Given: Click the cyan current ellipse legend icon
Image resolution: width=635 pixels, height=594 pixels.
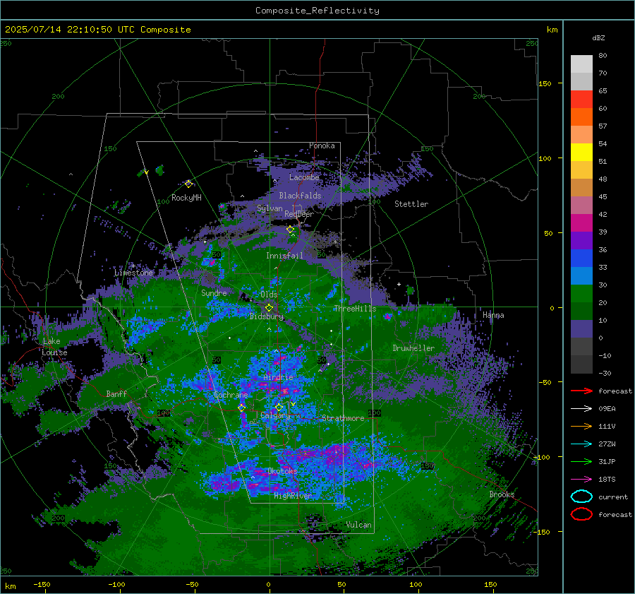Looking at the screenshot, I should tap(581, 497).
